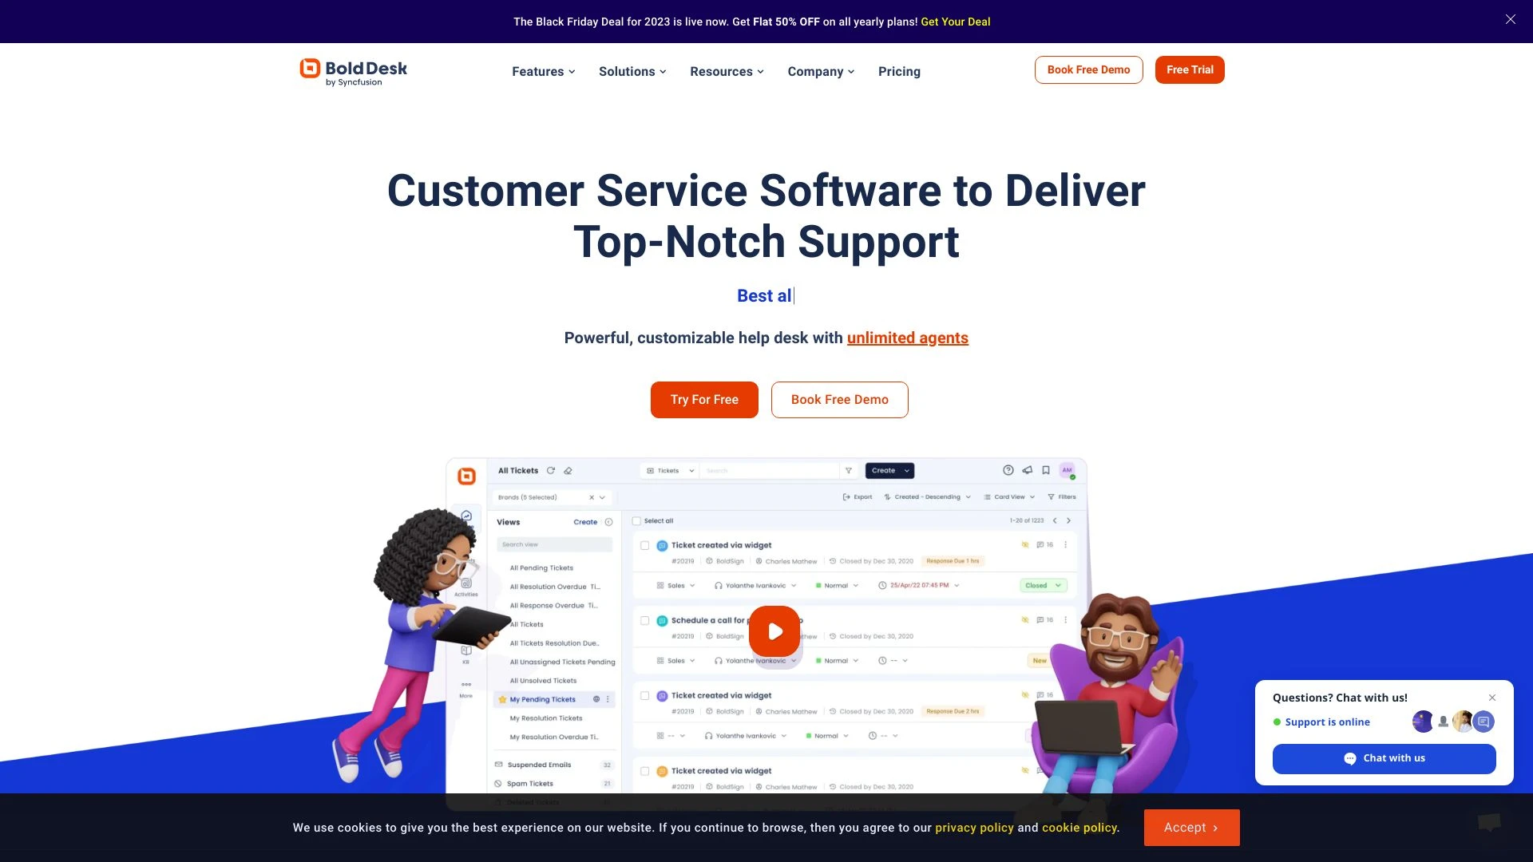Click the Chat with us button

point(1384,757)
